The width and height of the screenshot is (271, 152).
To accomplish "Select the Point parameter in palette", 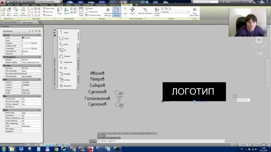I will [64, 33].
